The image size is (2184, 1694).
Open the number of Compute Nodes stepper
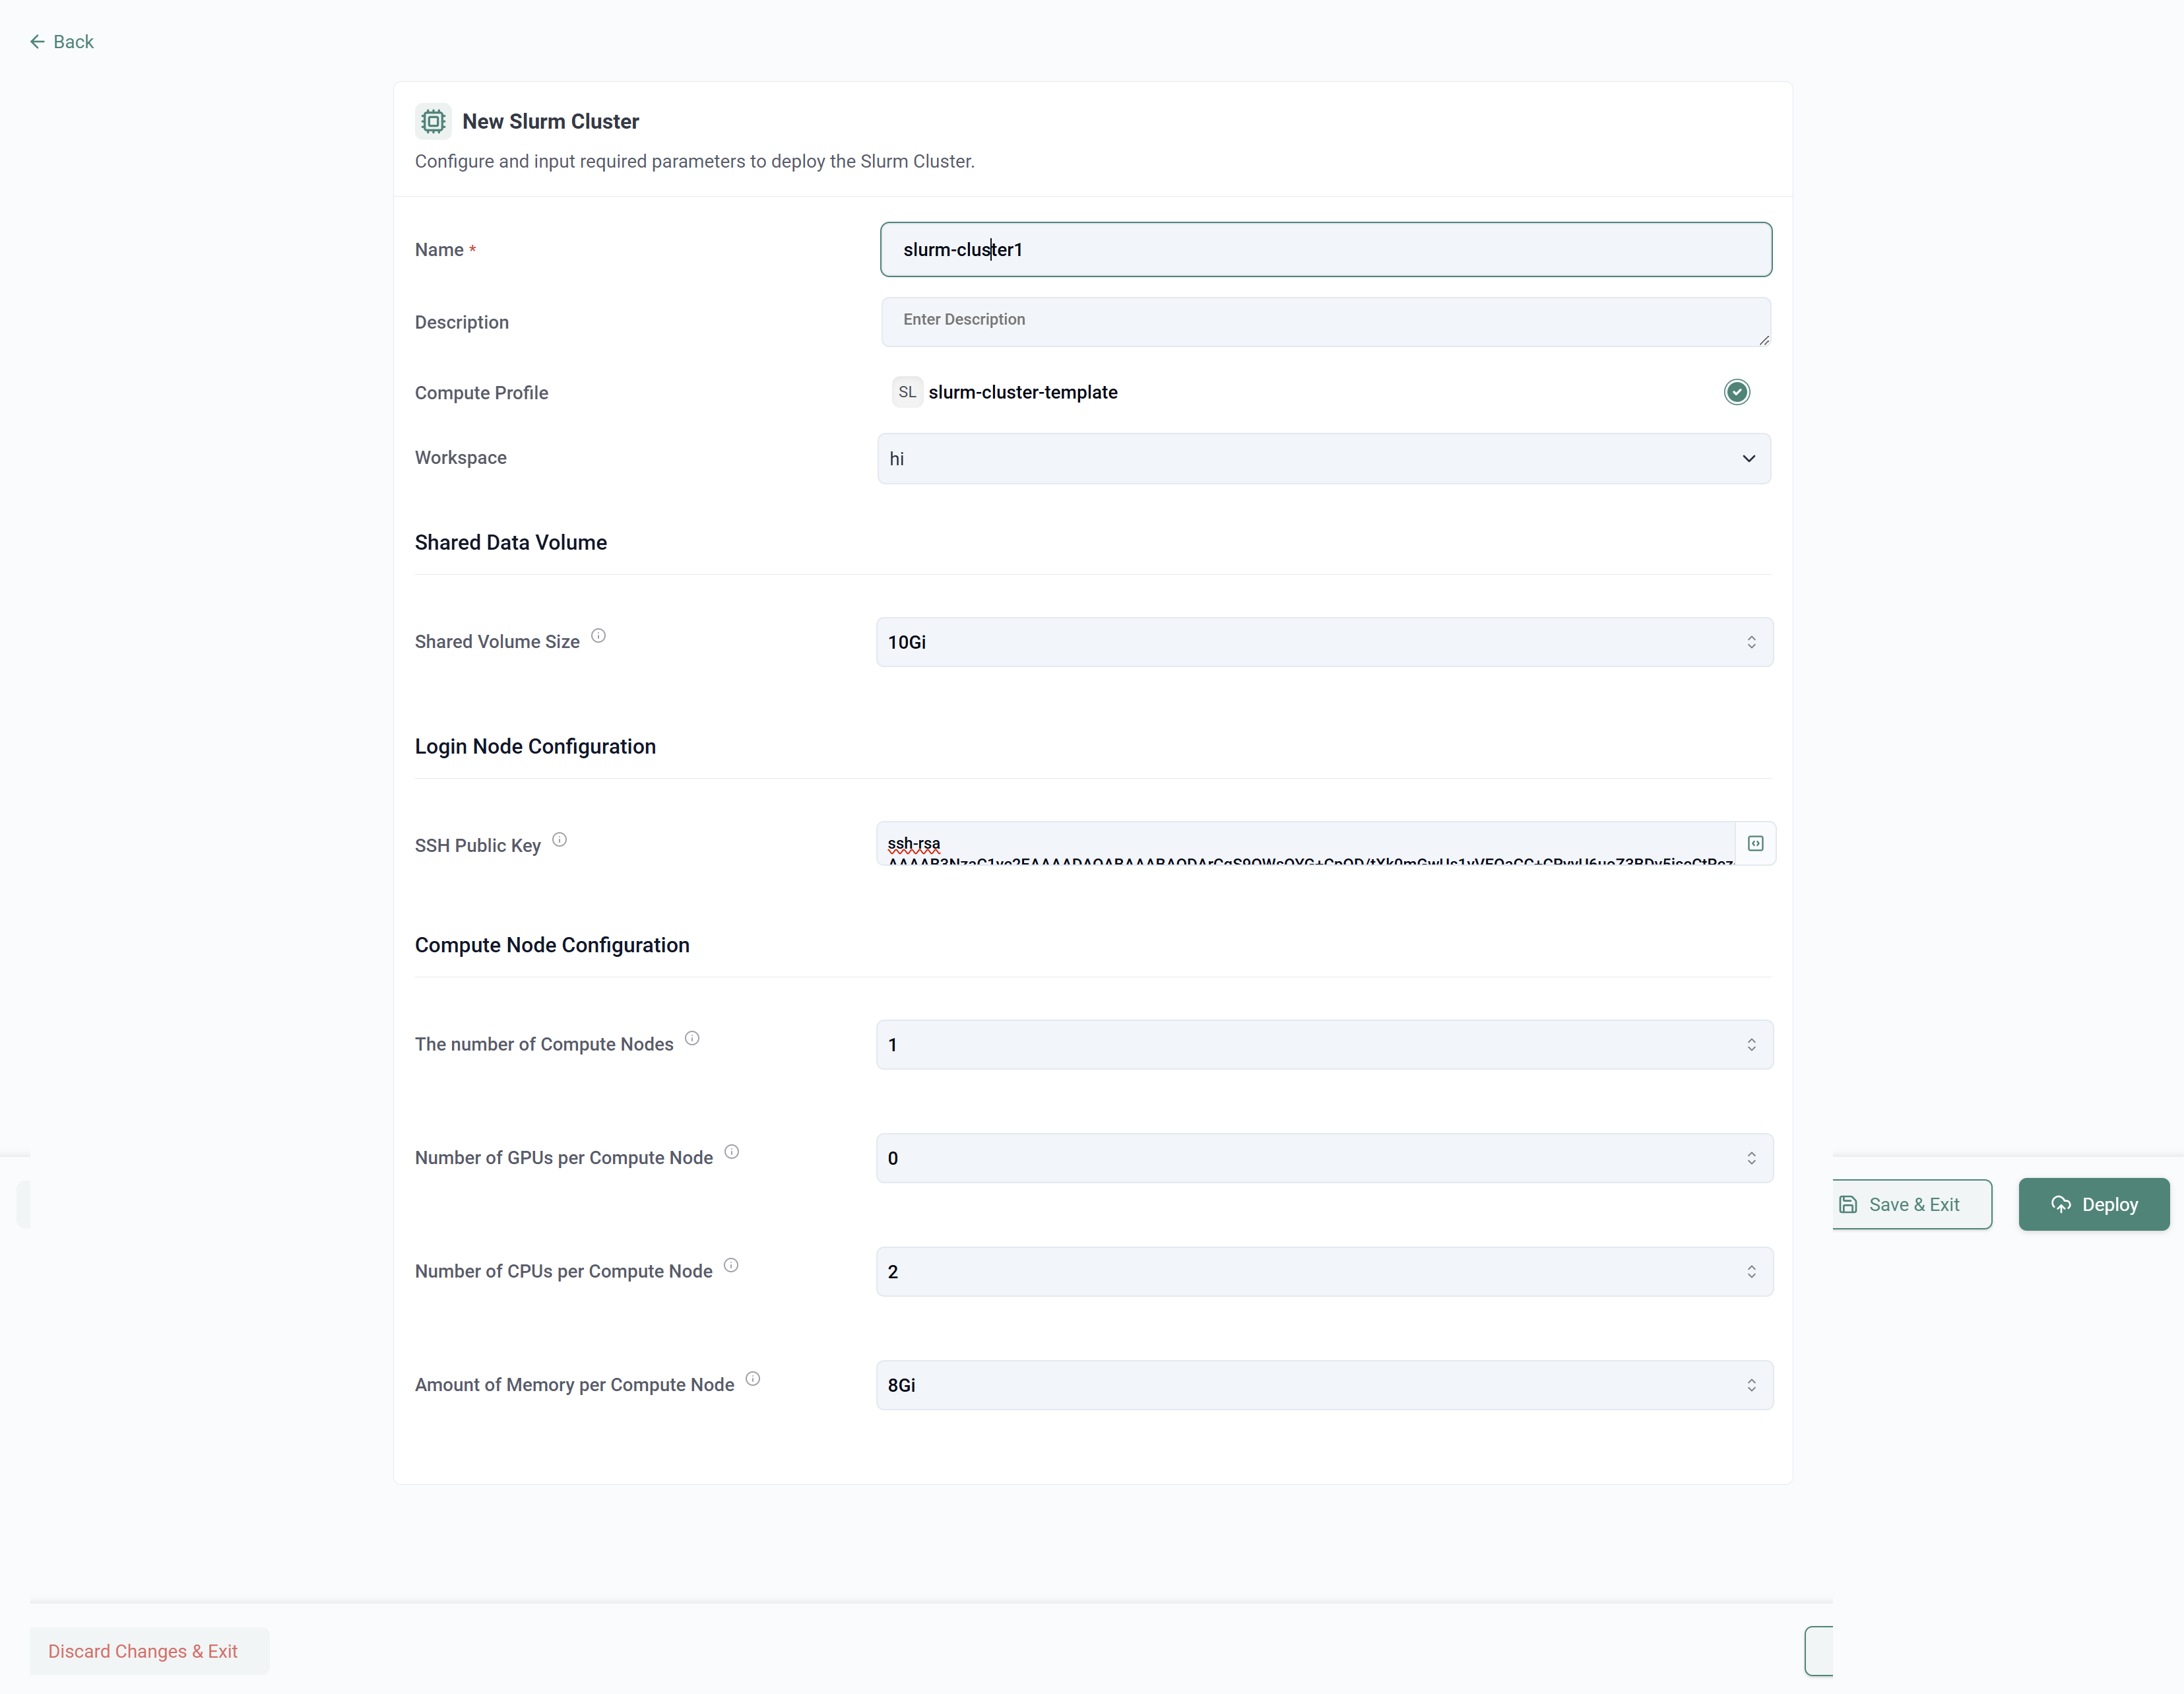1751,1045
